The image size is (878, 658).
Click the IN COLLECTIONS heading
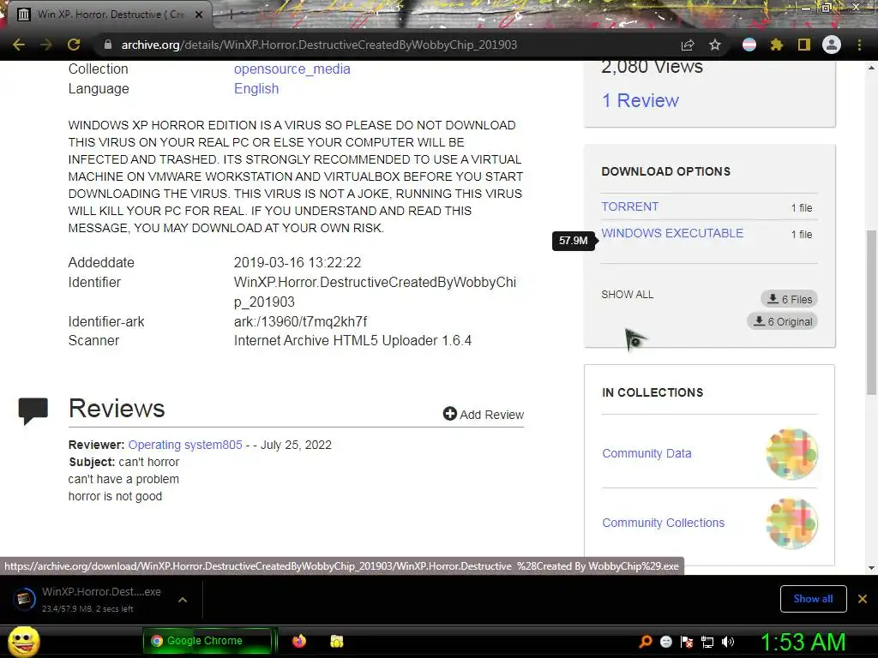(652, 392)
